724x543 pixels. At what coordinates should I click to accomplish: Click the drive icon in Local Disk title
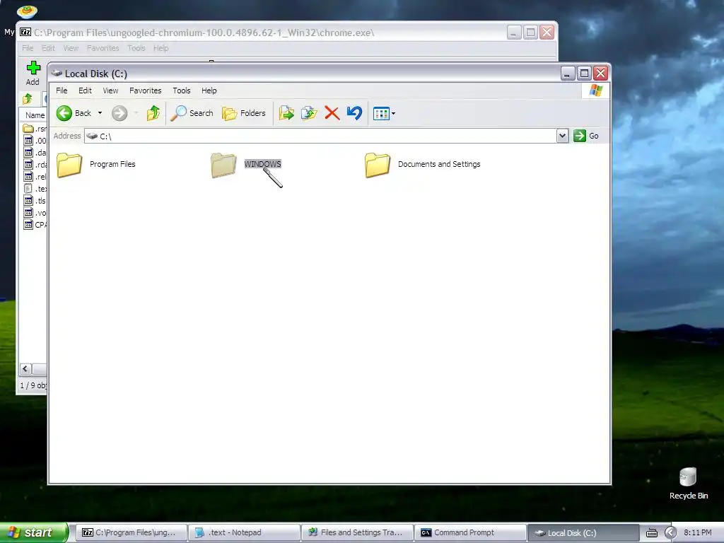pos(57,74)
